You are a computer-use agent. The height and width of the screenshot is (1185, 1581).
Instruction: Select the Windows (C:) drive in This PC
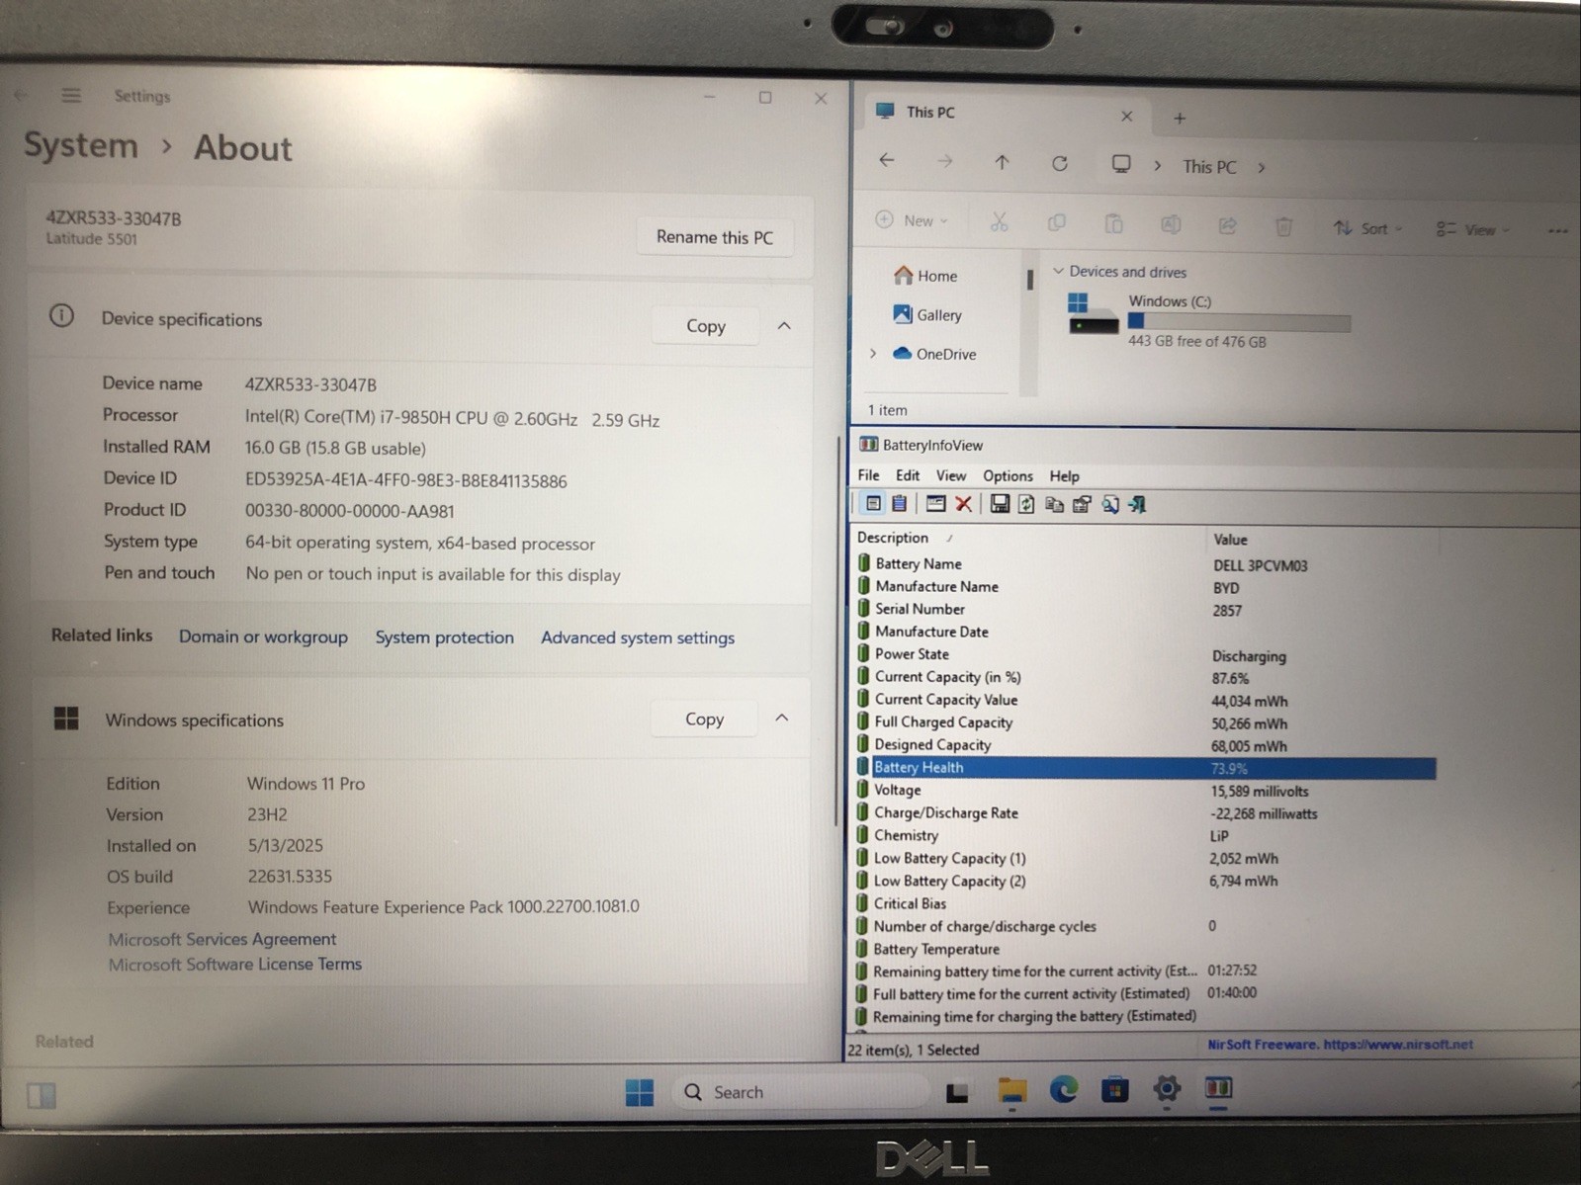[1209, 319]
